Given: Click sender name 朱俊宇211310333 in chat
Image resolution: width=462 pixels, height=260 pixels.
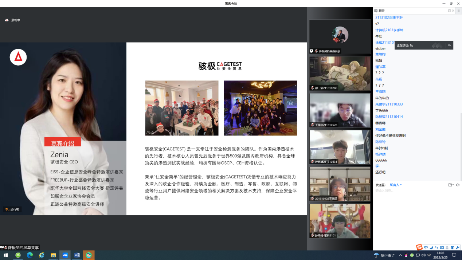Looking at the screenshot, I should pyautogui.click(x=389, y=104).
